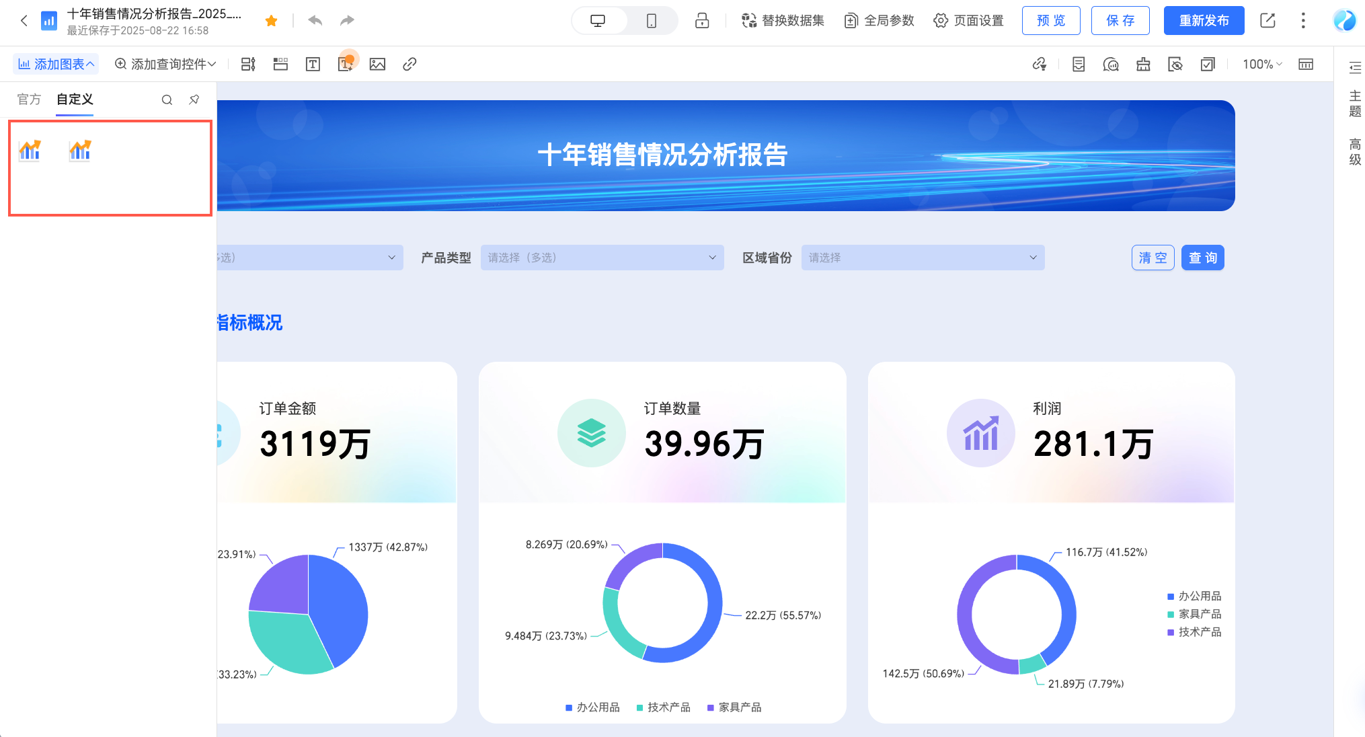Open the 产品类型 multi-select dropdown

(x=602, y=258)
